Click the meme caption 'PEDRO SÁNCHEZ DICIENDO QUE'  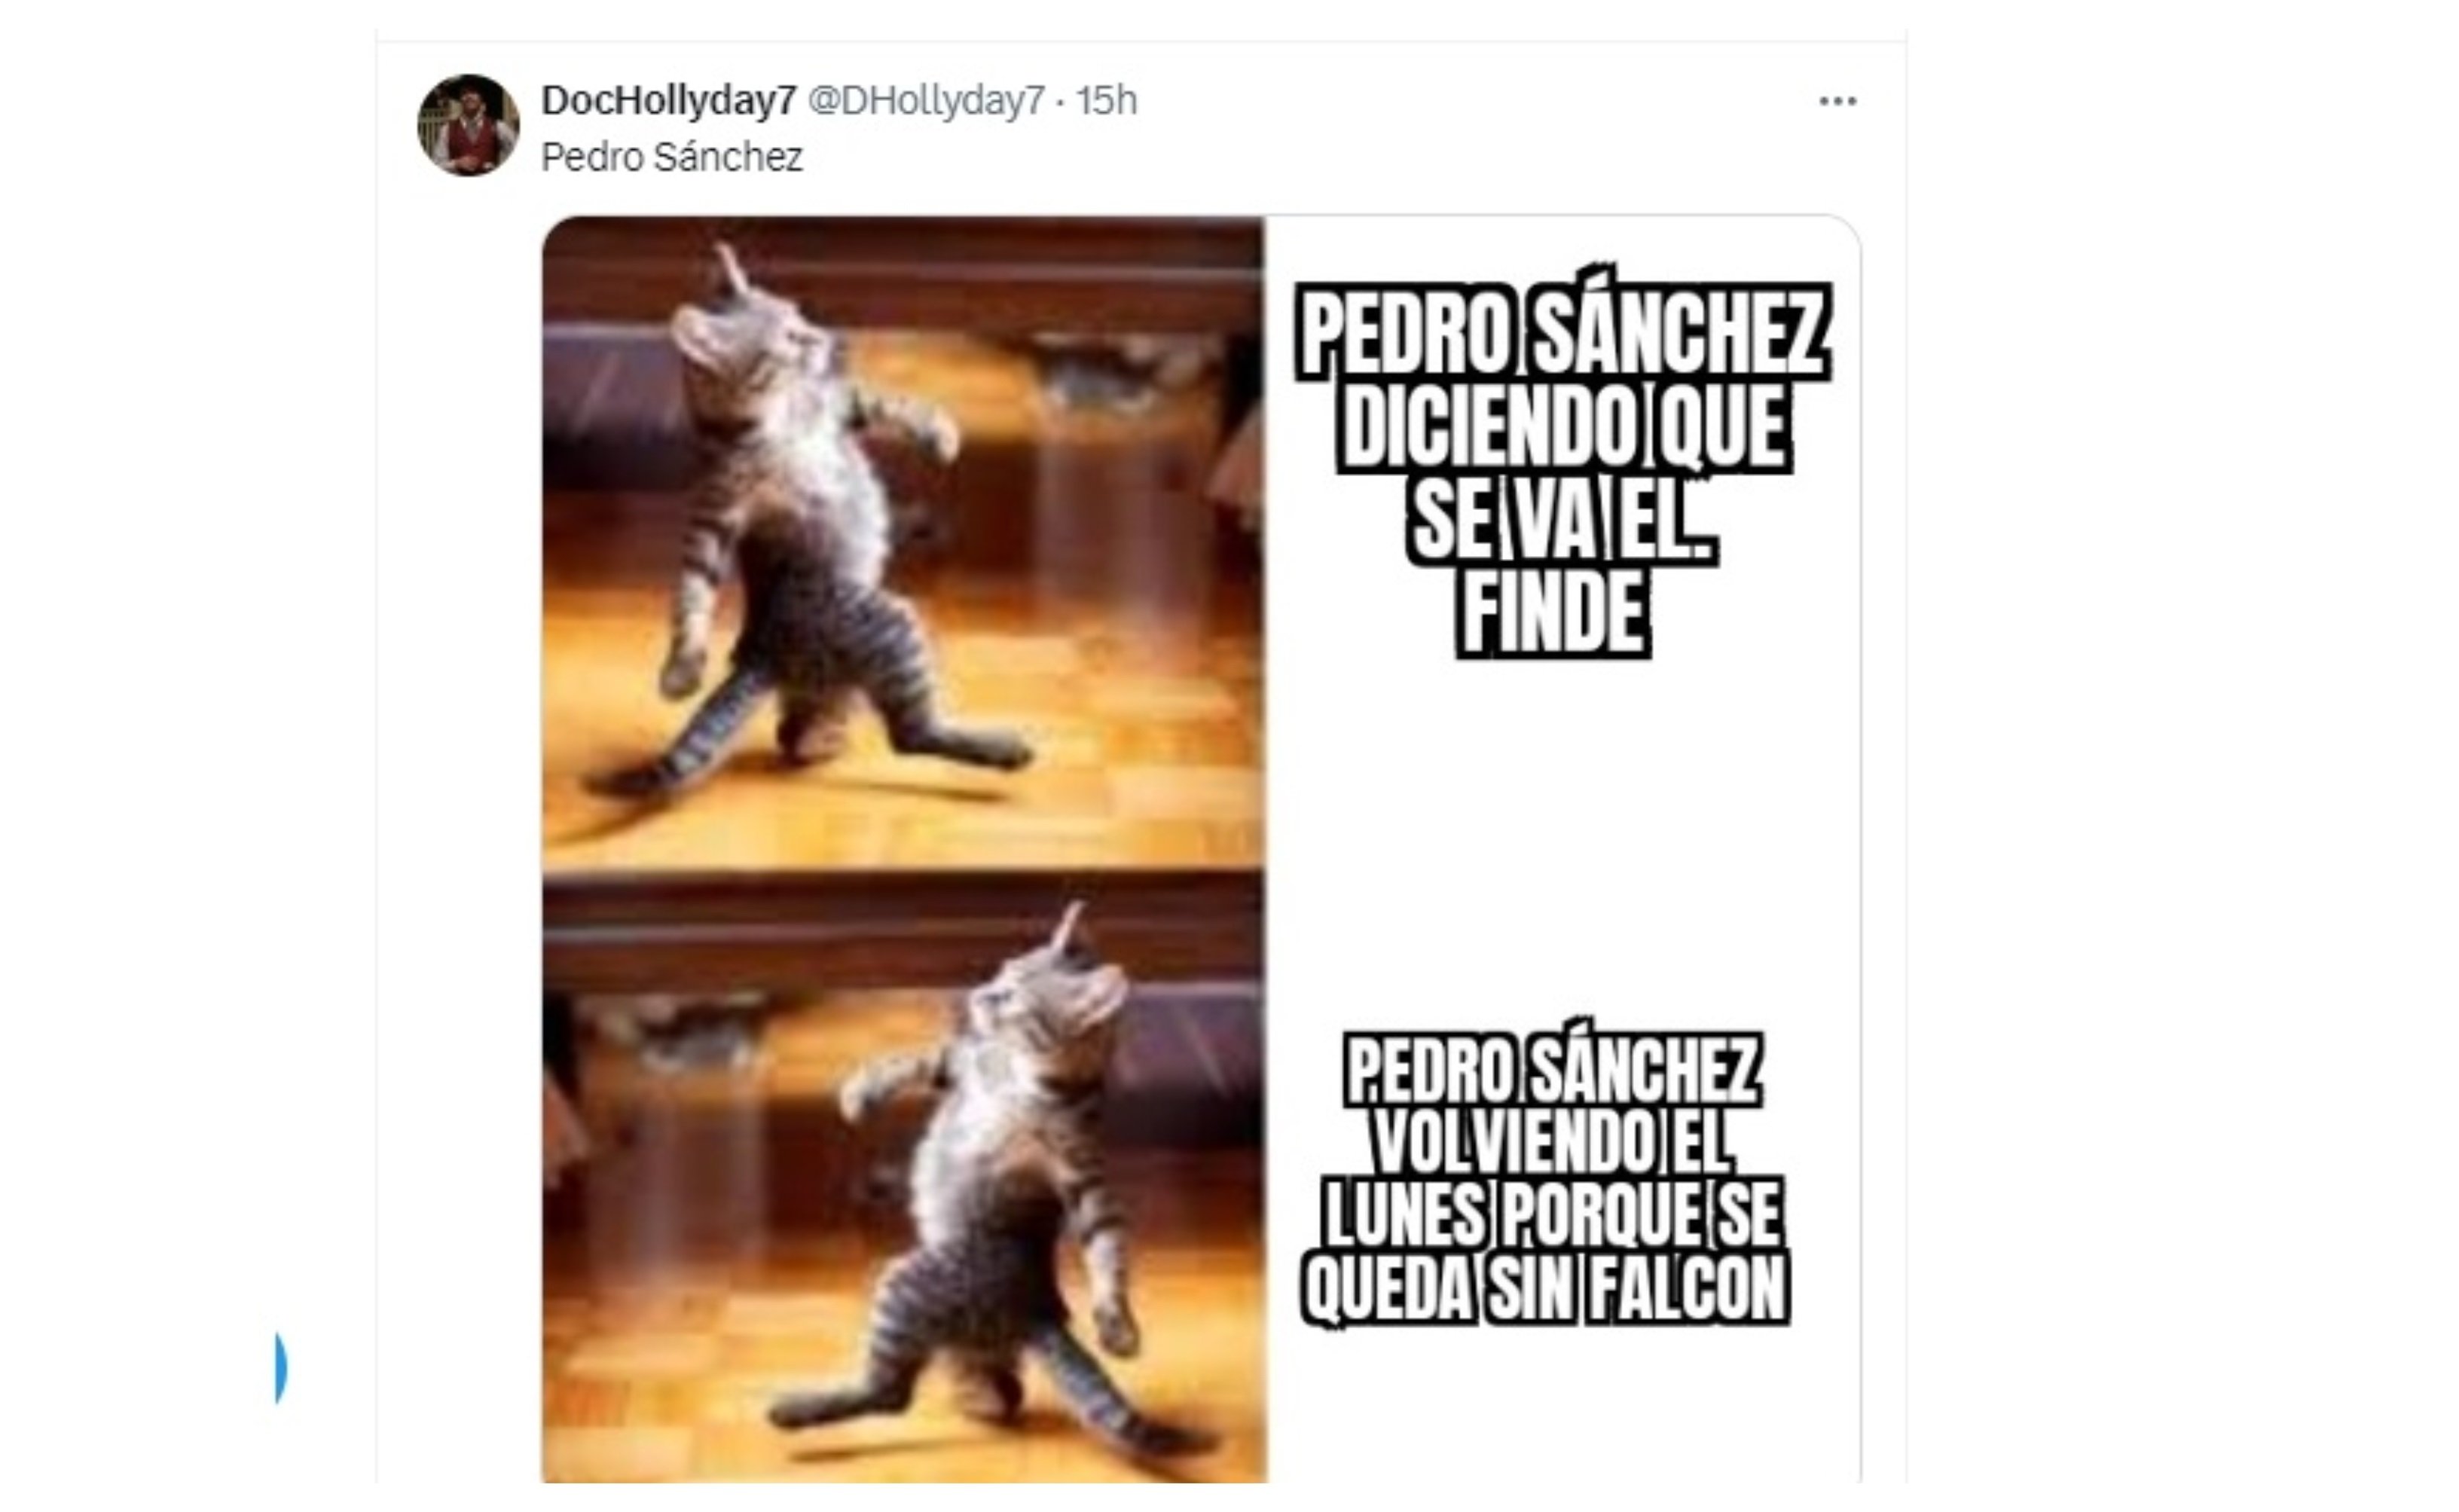pyautogui.click(x=1563, y=380)
